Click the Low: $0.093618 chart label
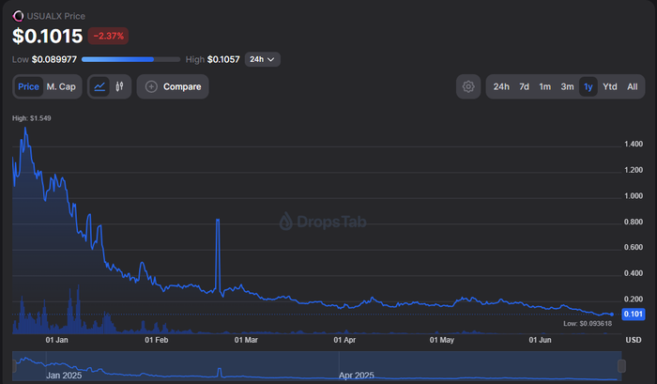This screenshot has height=384, width=657. (588, 324)
